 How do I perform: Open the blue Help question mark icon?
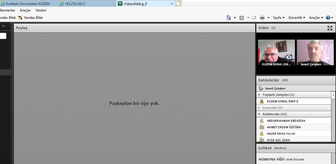point(328,17)
